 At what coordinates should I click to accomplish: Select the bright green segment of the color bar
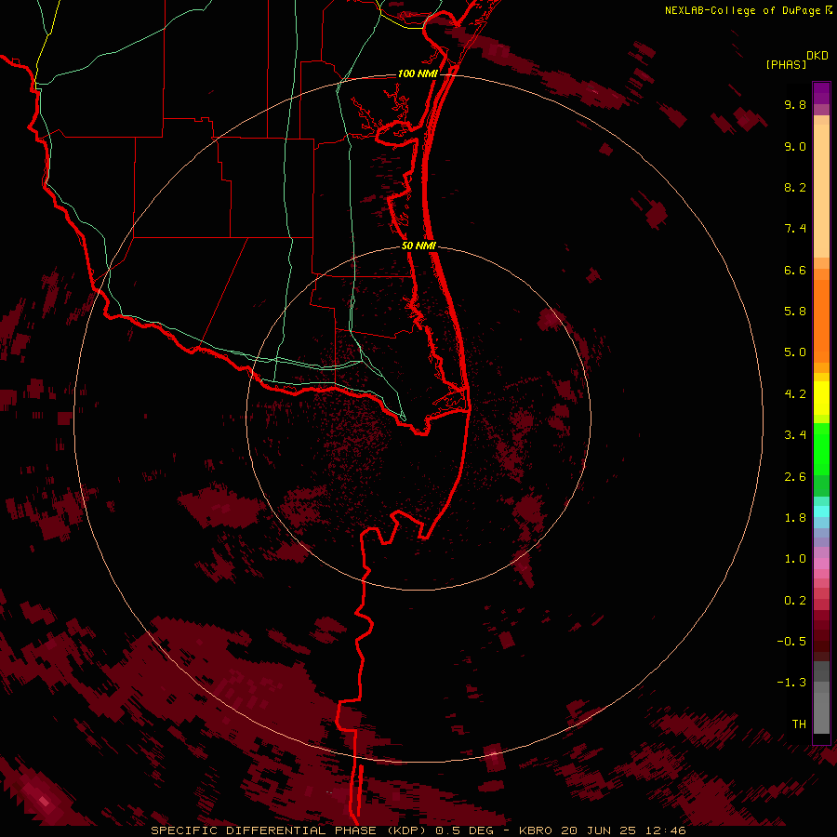click(821, 449)
